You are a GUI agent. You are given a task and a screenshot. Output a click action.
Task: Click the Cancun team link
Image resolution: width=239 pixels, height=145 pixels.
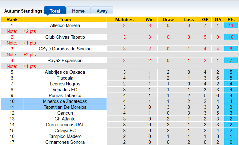[65, 113]
